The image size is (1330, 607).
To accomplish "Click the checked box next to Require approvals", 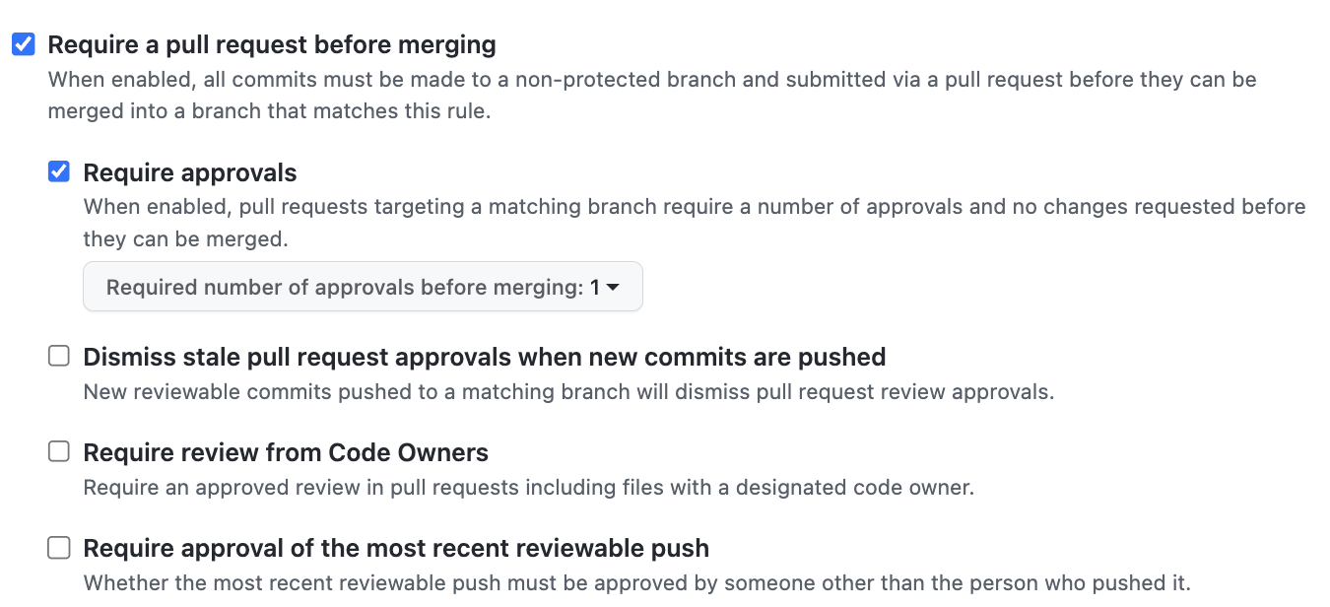I will (58, 171).
